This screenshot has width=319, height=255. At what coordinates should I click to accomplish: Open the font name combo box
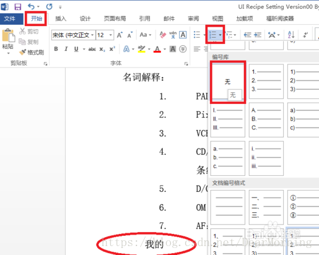point(73,35)
